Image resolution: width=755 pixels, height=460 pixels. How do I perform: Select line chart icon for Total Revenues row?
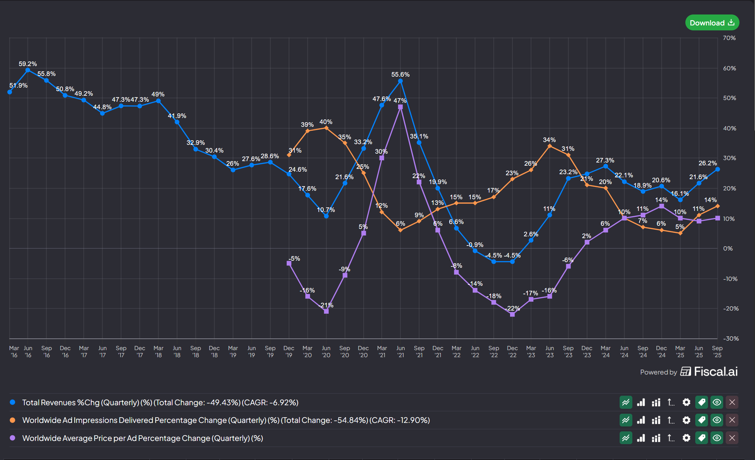click(x=626, y=402)
